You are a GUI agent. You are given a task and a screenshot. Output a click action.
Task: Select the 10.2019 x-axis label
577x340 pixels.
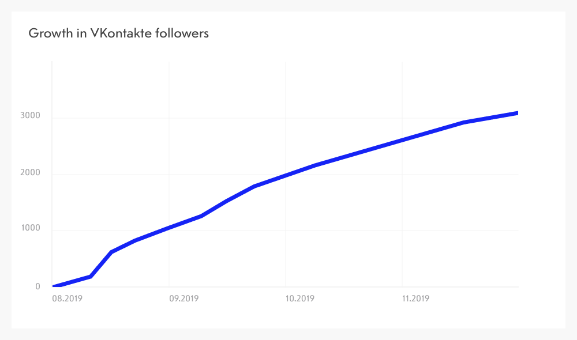[x=300, y=299]
